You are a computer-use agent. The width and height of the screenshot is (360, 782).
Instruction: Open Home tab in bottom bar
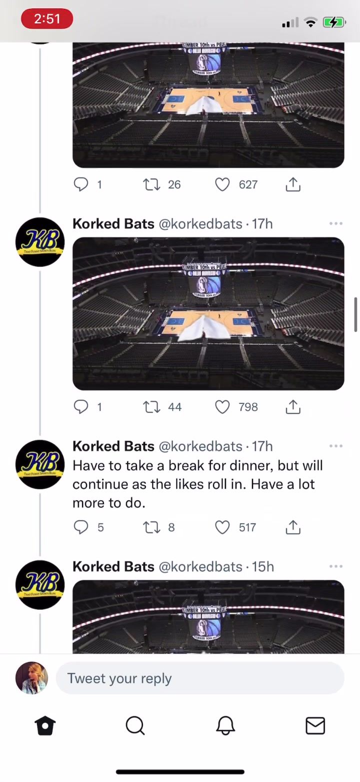(45, 725)
